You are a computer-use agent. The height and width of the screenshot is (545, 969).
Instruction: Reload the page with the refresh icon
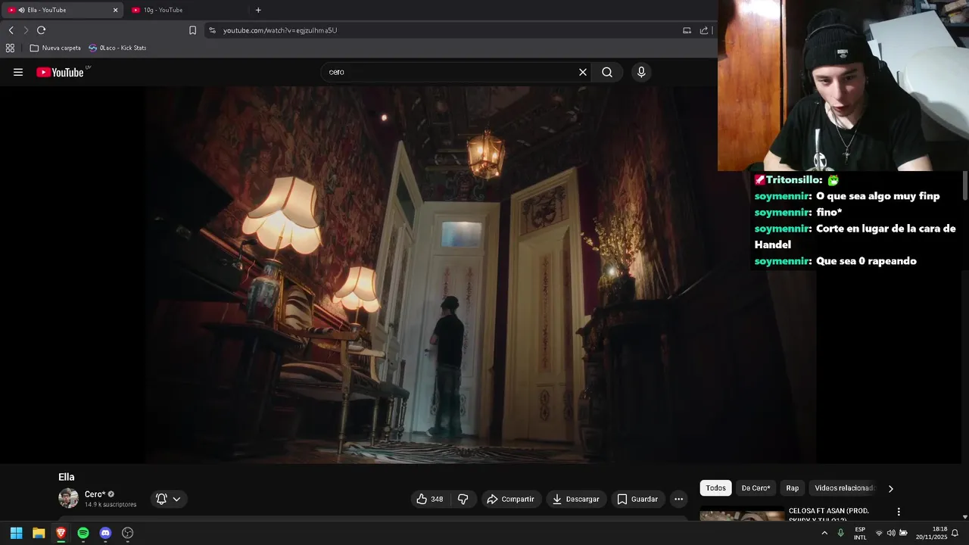pyautogui.click(x=42, y=30)
